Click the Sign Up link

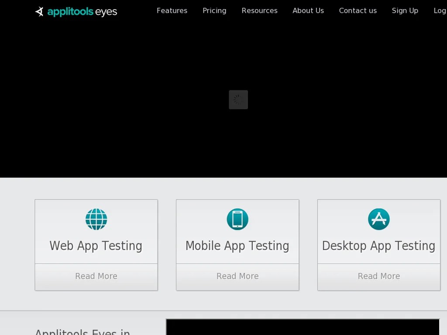pos(405,10)
